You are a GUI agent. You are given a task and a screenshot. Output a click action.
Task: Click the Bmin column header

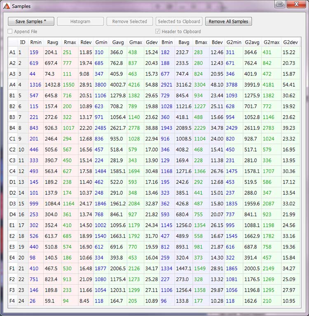[x=167, y=42]
